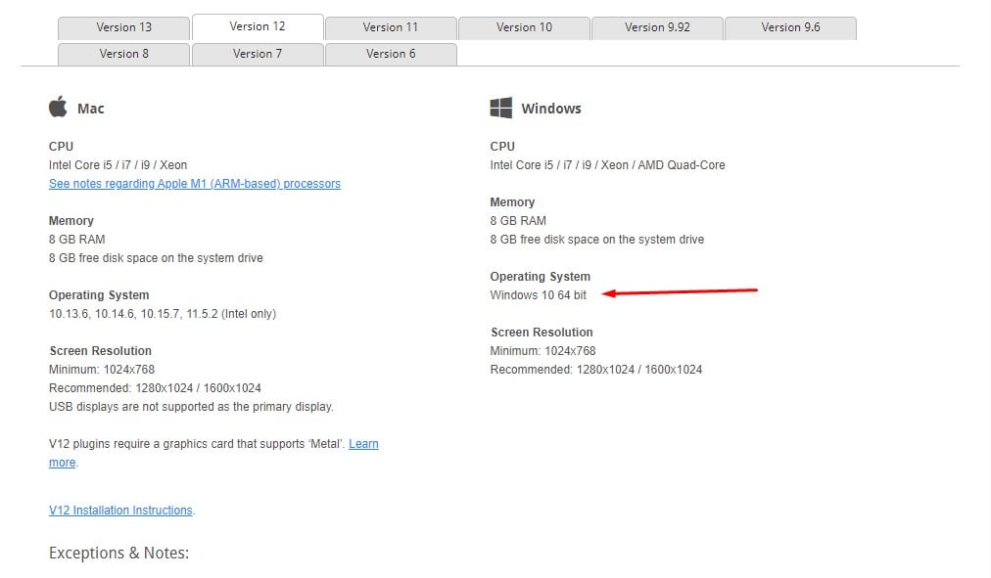This screenshot has width=991, height=578.
Task: Click the Apple logo icon
Action: pos(58,107)
